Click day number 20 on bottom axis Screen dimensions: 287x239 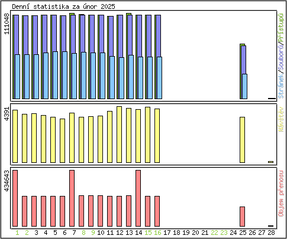(195, 233)
